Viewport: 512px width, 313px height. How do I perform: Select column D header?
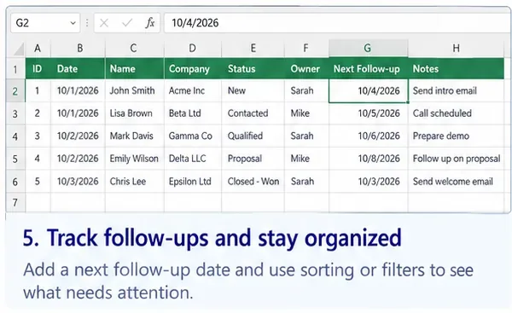(193, 49)
